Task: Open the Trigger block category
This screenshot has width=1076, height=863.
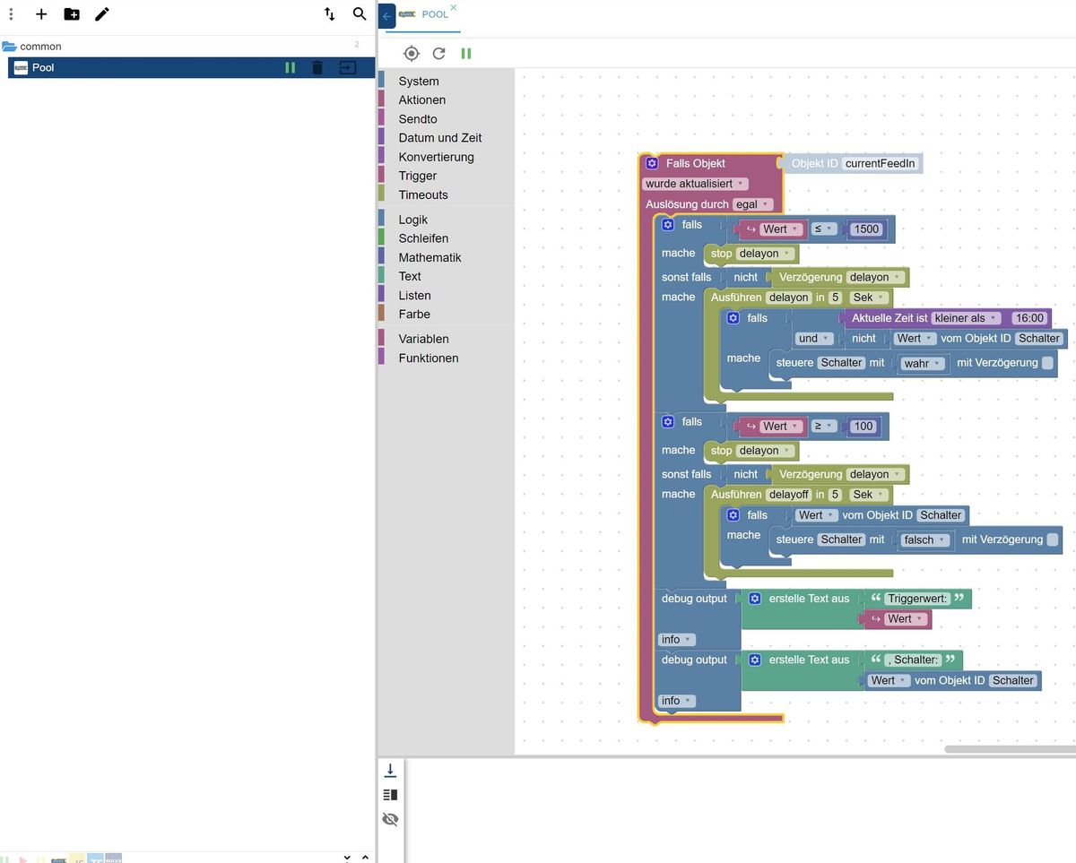Action: click(x=418, y=176)
